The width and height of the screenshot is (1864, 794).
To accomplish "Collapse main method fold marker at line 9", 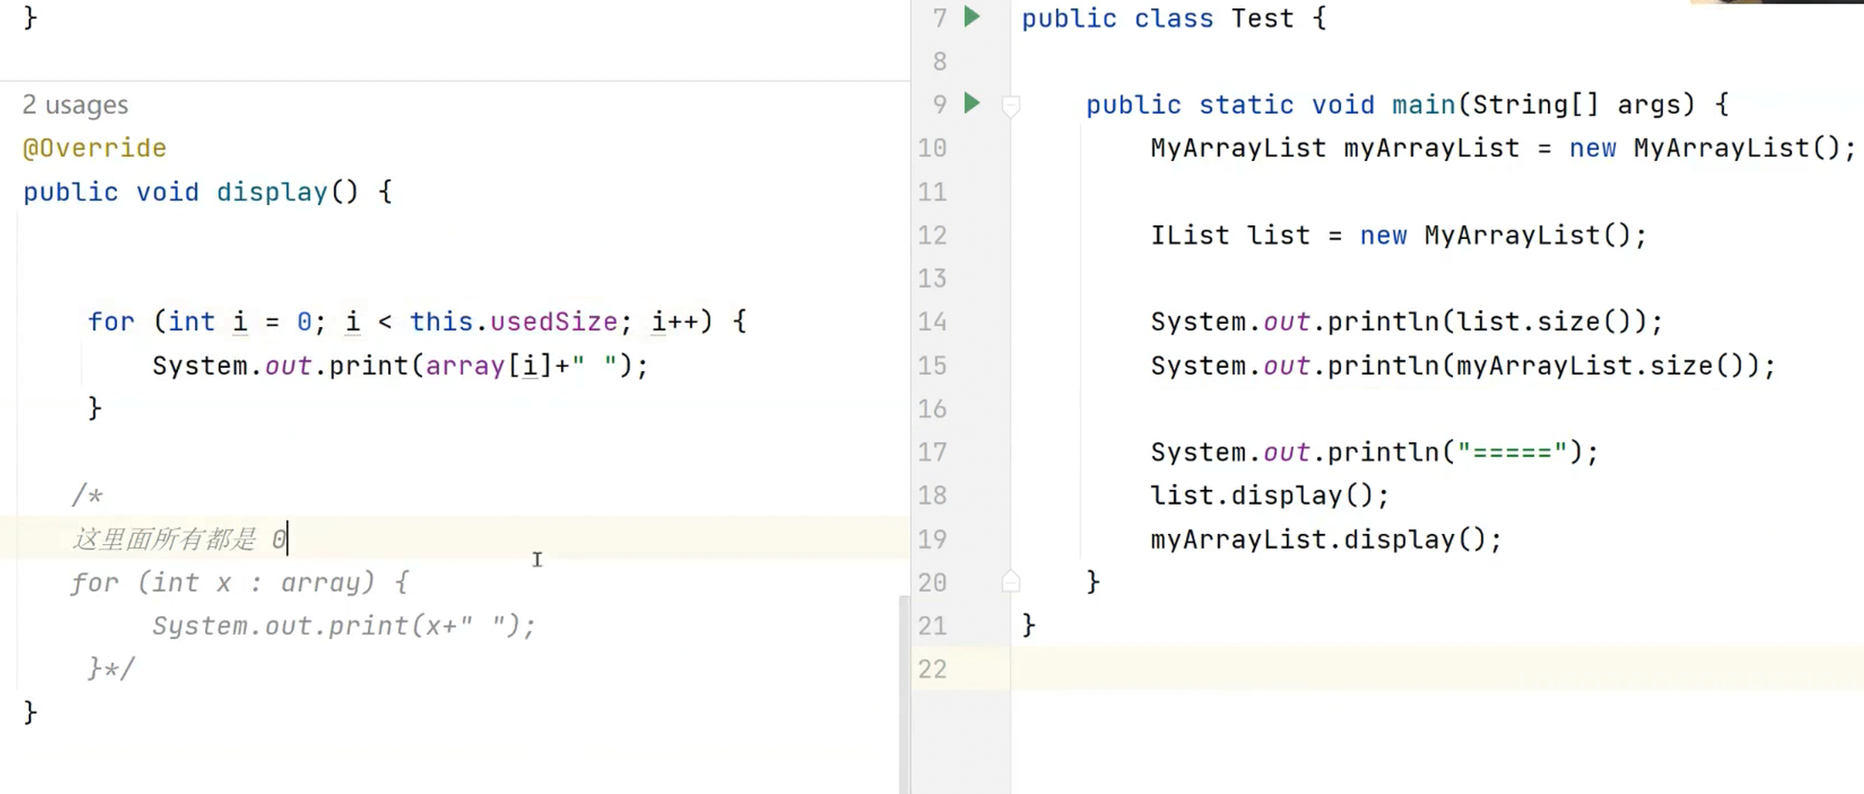I will click(1010, 105).
